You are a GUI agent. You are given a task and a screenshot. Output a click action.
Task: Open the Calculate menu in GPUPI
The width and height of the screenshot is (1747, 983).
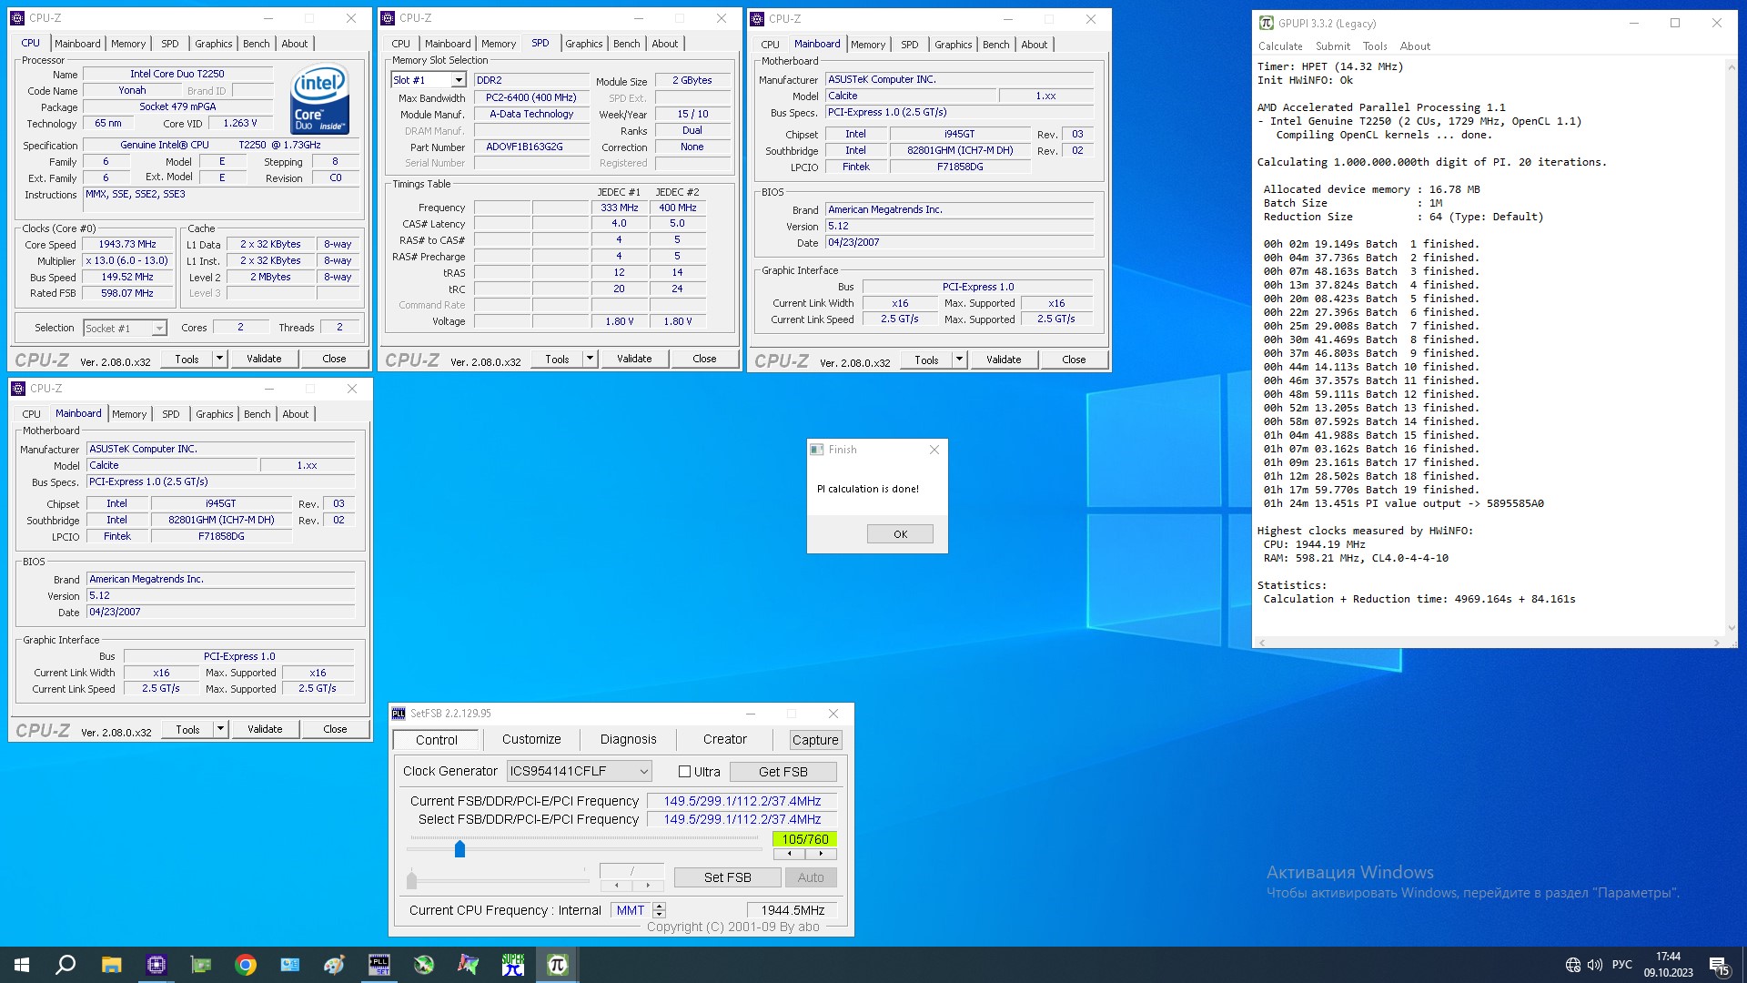coord(1280,46)
